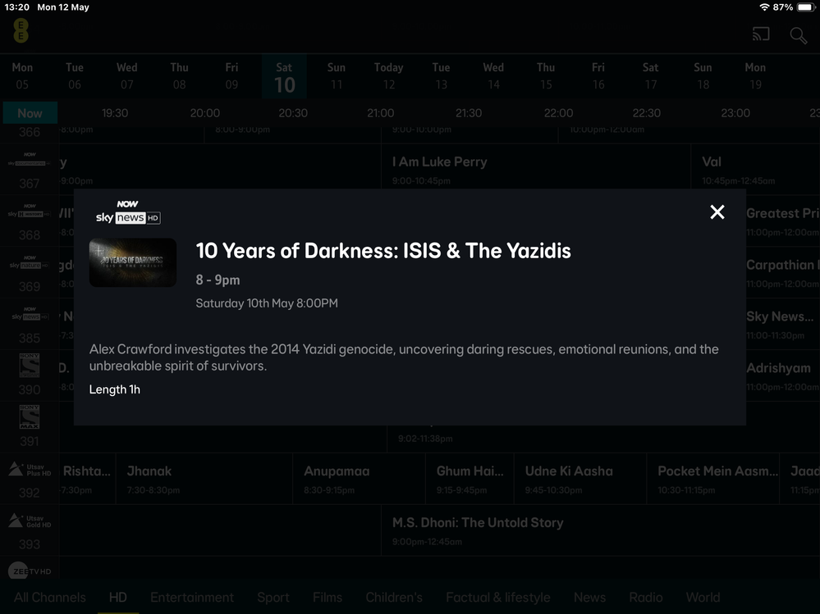Switch to Sun 18 date
The width and height of the screenshot is (820, 614).
[x=703, y=75]
